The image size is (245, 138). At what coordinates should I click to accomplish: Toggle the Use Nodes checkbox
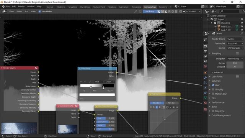40,11
